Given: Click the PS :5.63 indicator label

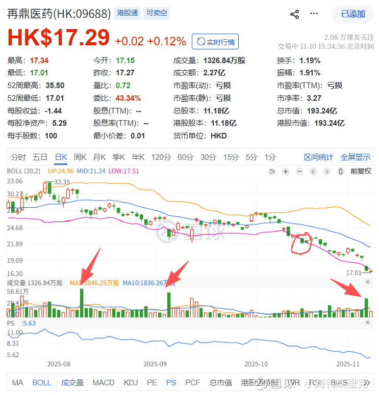Looking at the screenshot, I should [21, 323].
